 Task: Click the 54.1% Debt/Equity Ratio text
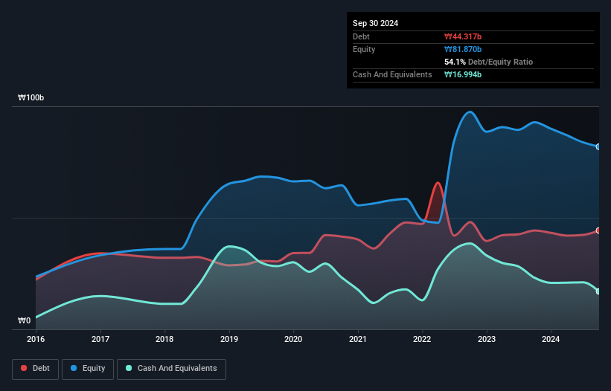(489, 62)
